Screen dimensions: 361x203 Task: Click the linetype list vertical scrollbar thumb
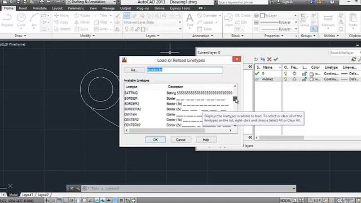[235, 99]
